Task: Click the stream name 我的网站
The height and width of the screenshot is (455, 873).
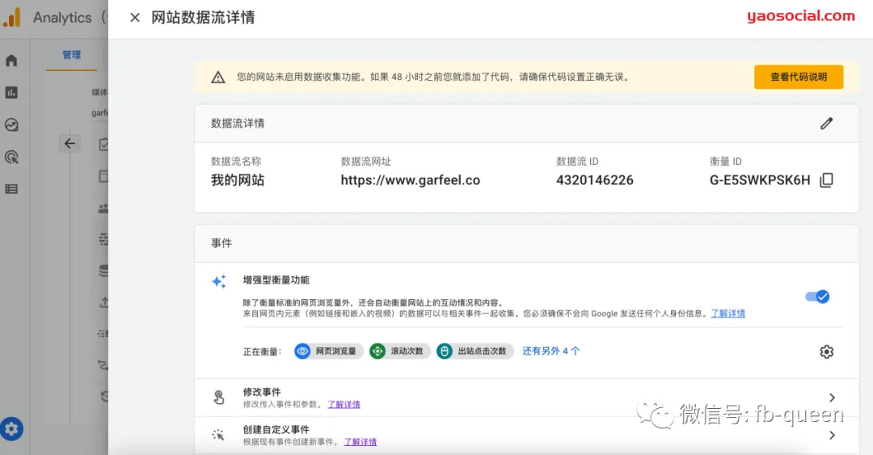Action: coord(238,180)
